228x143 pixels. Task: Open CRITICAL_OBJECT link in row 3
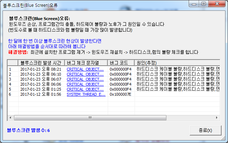click(x=85, y=79)
